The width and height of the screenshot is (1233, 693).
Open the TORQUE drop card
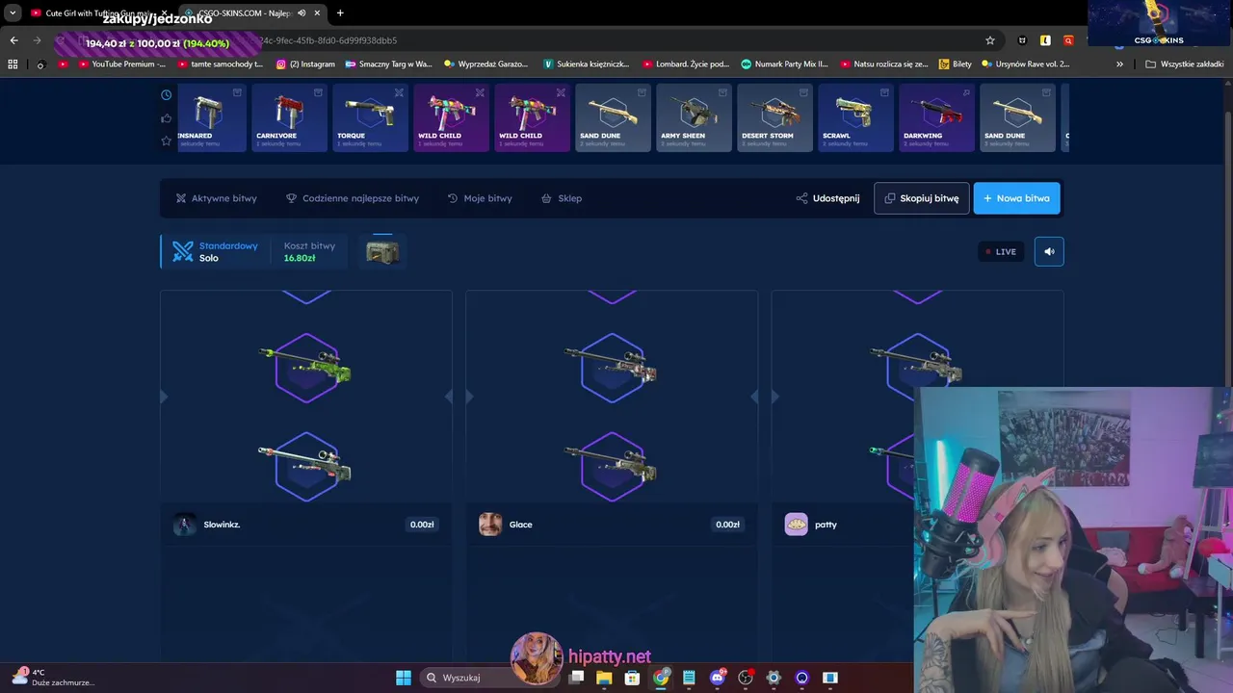coord(371,117)
